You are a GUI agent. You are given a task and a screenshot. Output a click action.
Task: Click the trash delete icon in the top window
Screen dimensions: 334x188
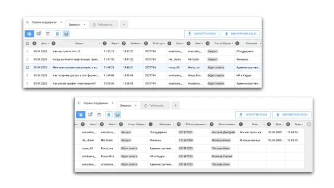click(57, 33)
